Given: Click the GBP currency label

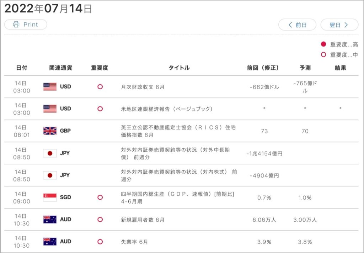Looking at the screenshot, I should [65, 131].
